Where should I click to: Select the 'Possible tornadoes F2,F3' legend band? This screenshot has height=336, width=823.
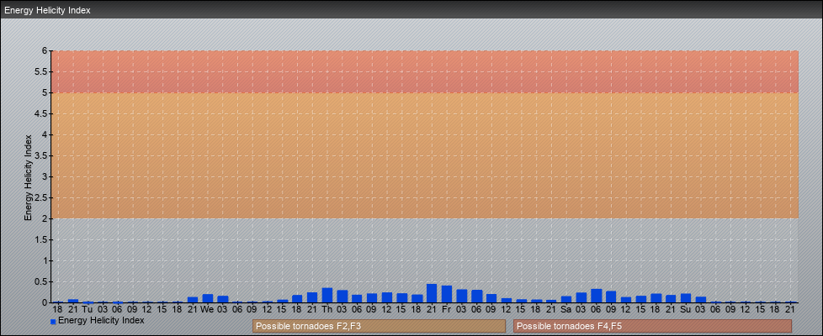coord(379,326)
